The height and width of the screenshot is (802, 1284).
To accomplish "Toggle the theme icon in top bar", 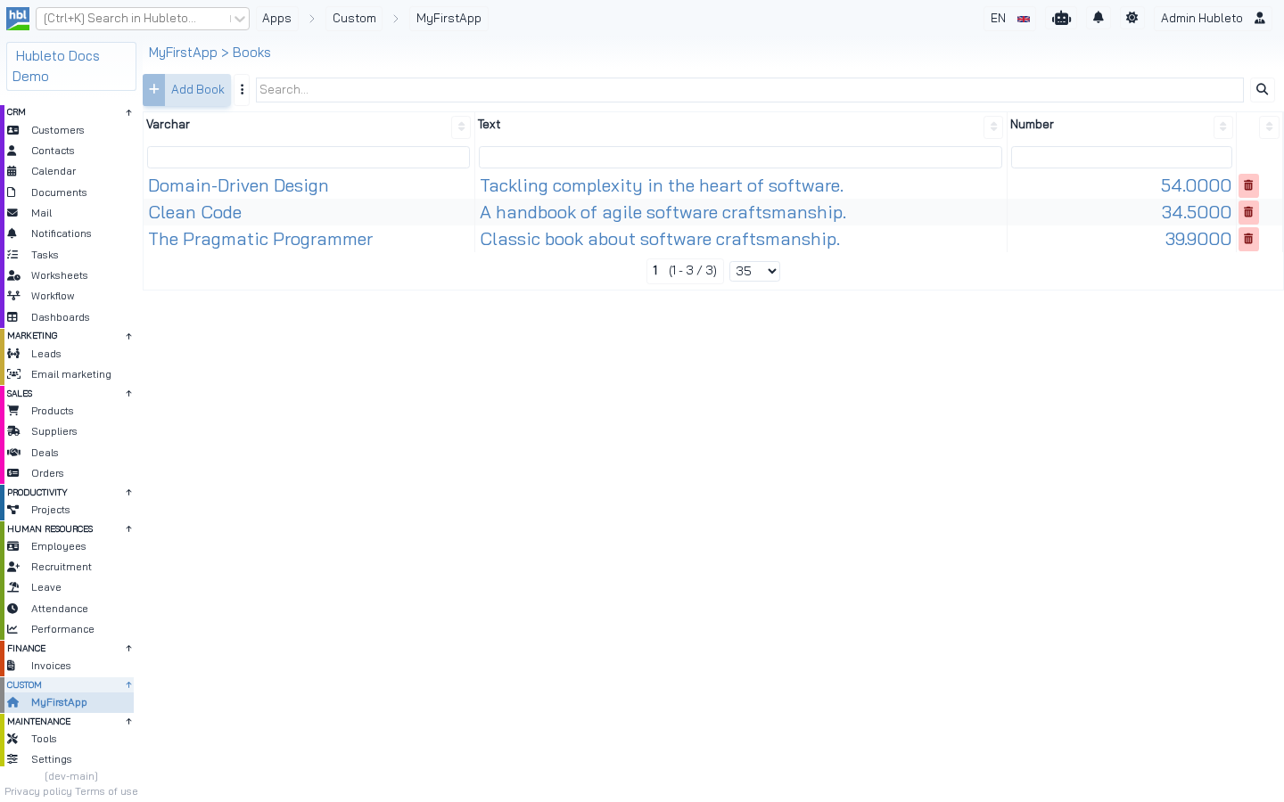I will click(x=1132, y=18).
